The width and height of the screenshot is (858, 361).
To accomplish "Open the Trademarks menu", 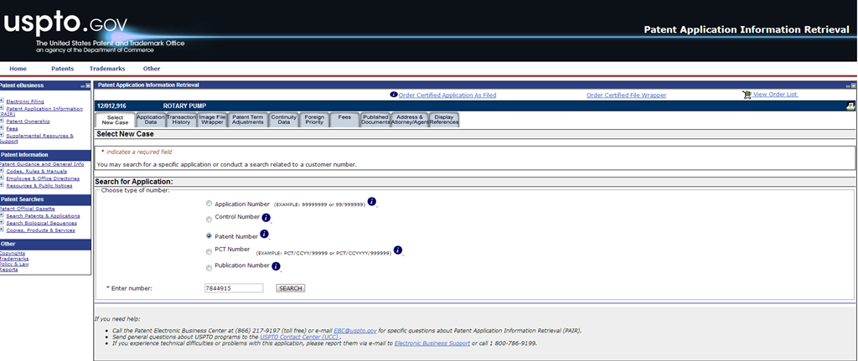I will 107,69.
